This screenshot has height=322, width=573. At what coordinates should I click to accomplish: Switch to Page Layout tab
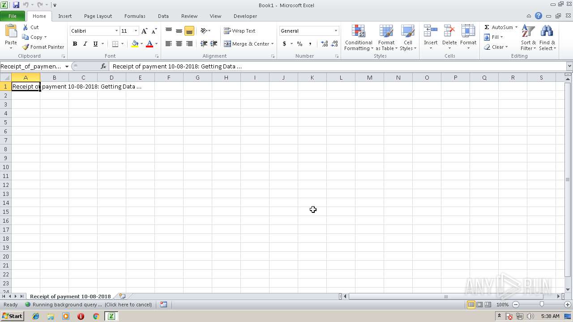tap(98, 16)
